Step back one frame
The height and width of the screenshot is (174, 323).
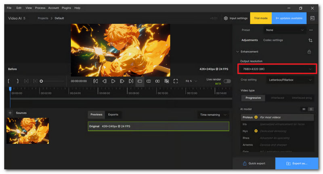(x=105, y=81)
